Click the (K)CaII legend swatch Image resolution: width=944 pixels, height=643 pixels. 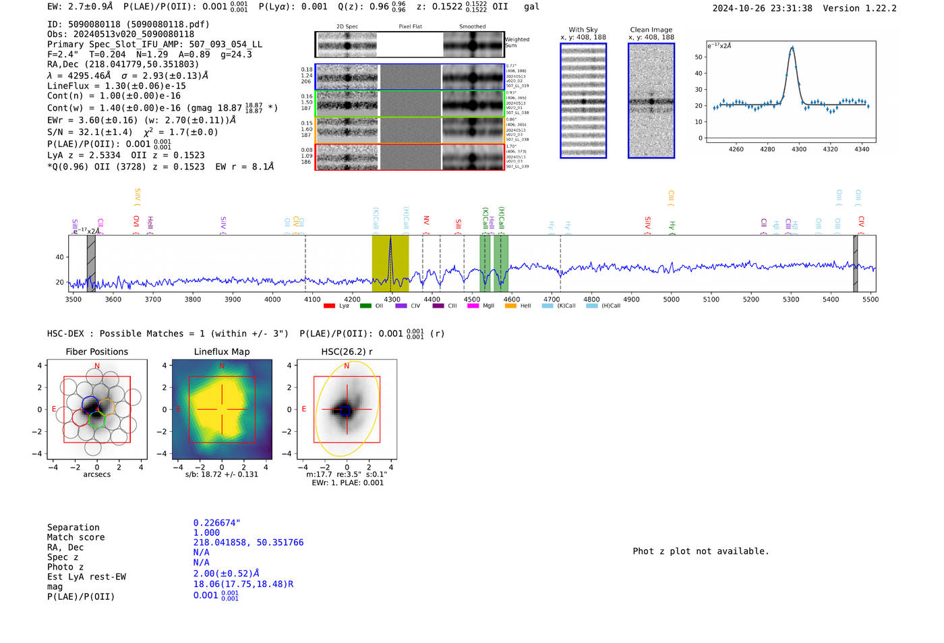click(548, 306)
